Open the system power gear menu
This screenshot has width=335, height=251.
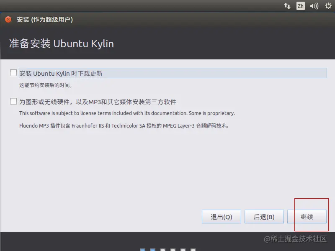(x=328, y=6)
